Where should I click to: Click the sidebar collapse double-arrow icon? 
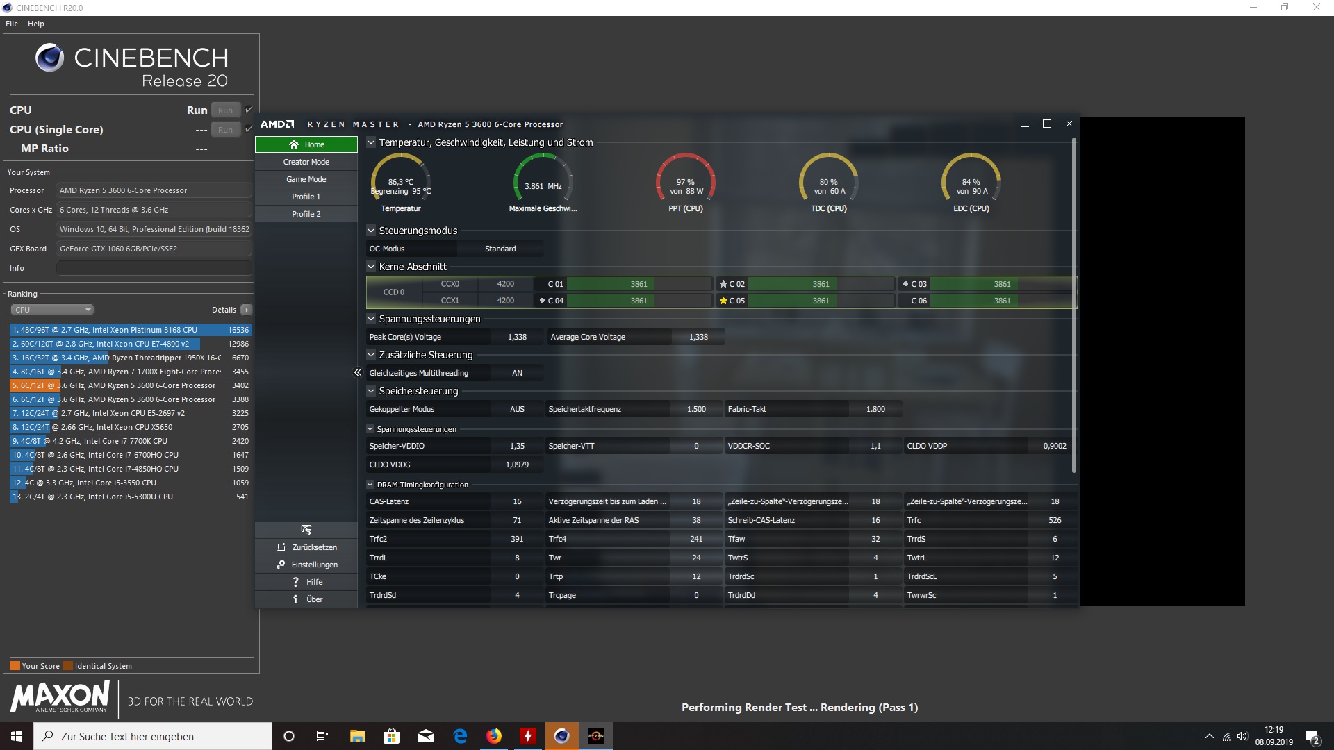tap(358, 373)
